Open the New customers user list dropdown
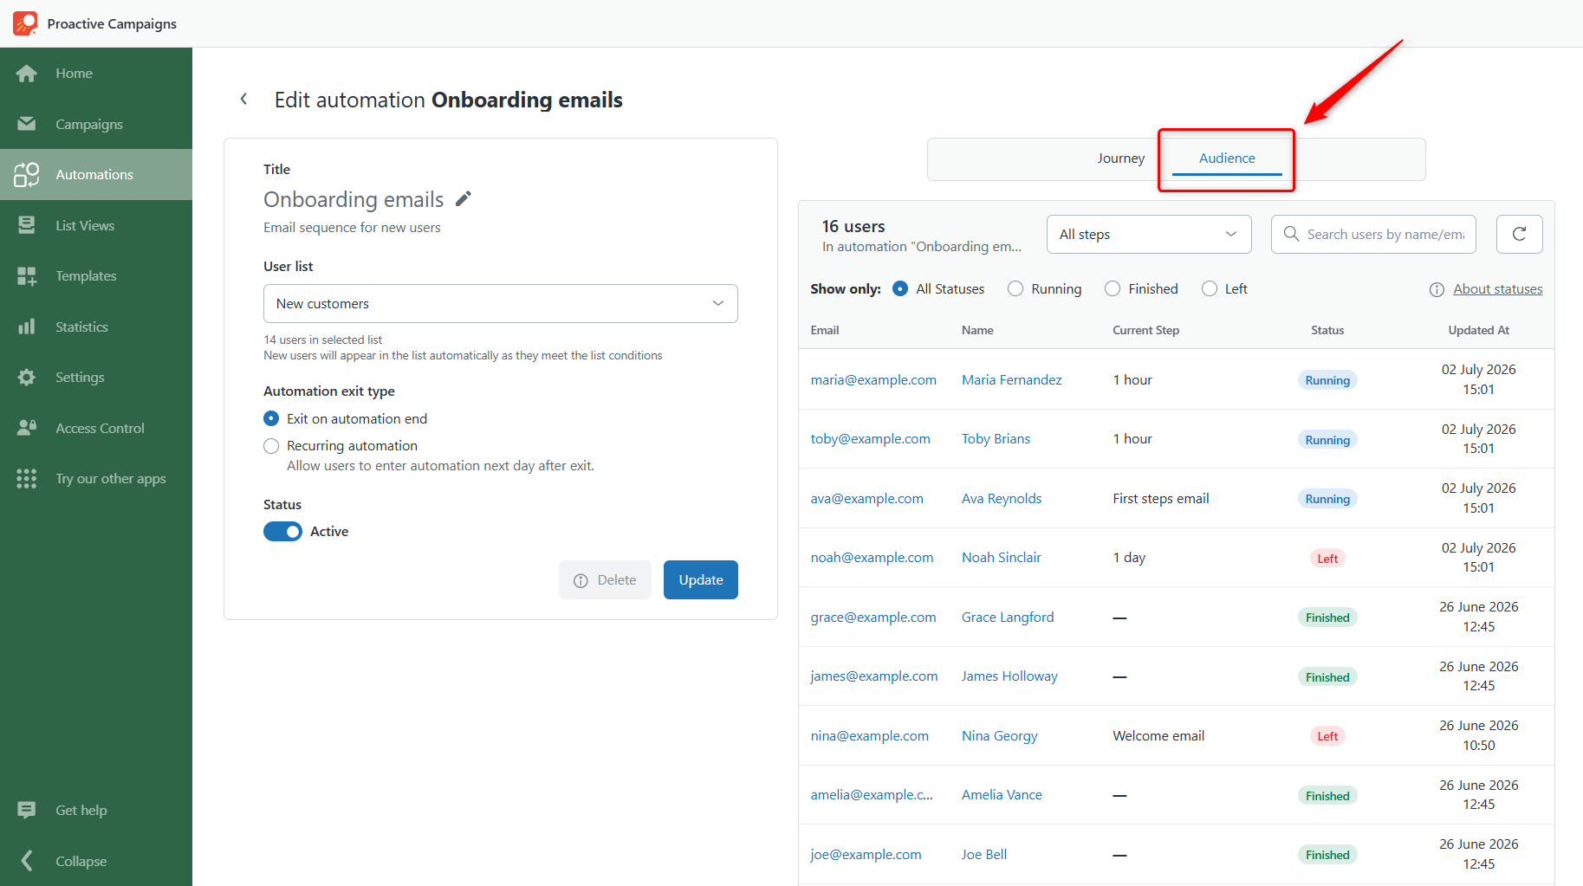The width and height of the screenshot is (1583, 886). click(x=501, y=303)
